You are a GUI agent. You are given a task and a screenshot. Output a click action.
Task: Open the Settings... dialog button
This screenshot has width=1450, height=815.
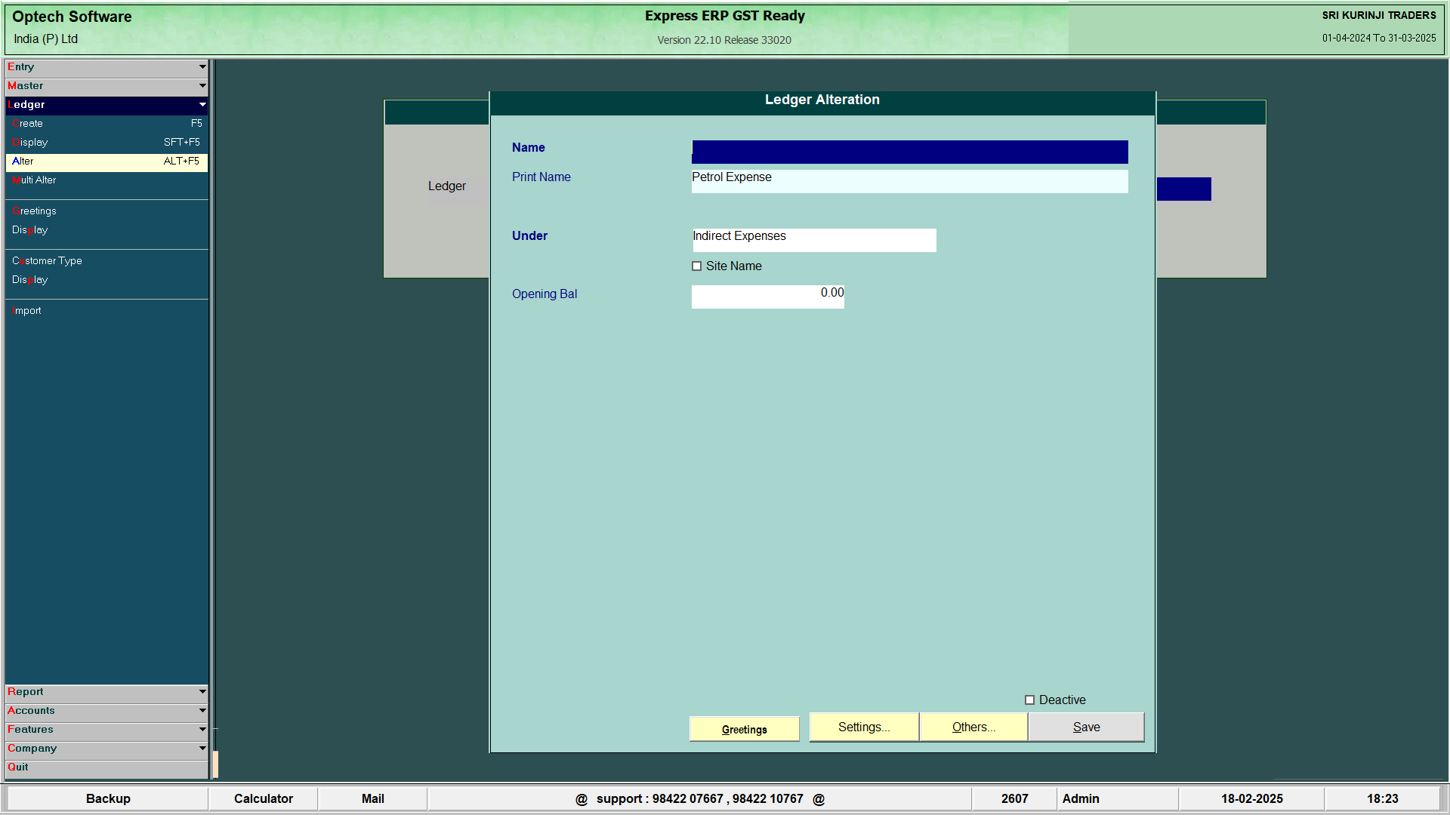[x=864, y=727]
